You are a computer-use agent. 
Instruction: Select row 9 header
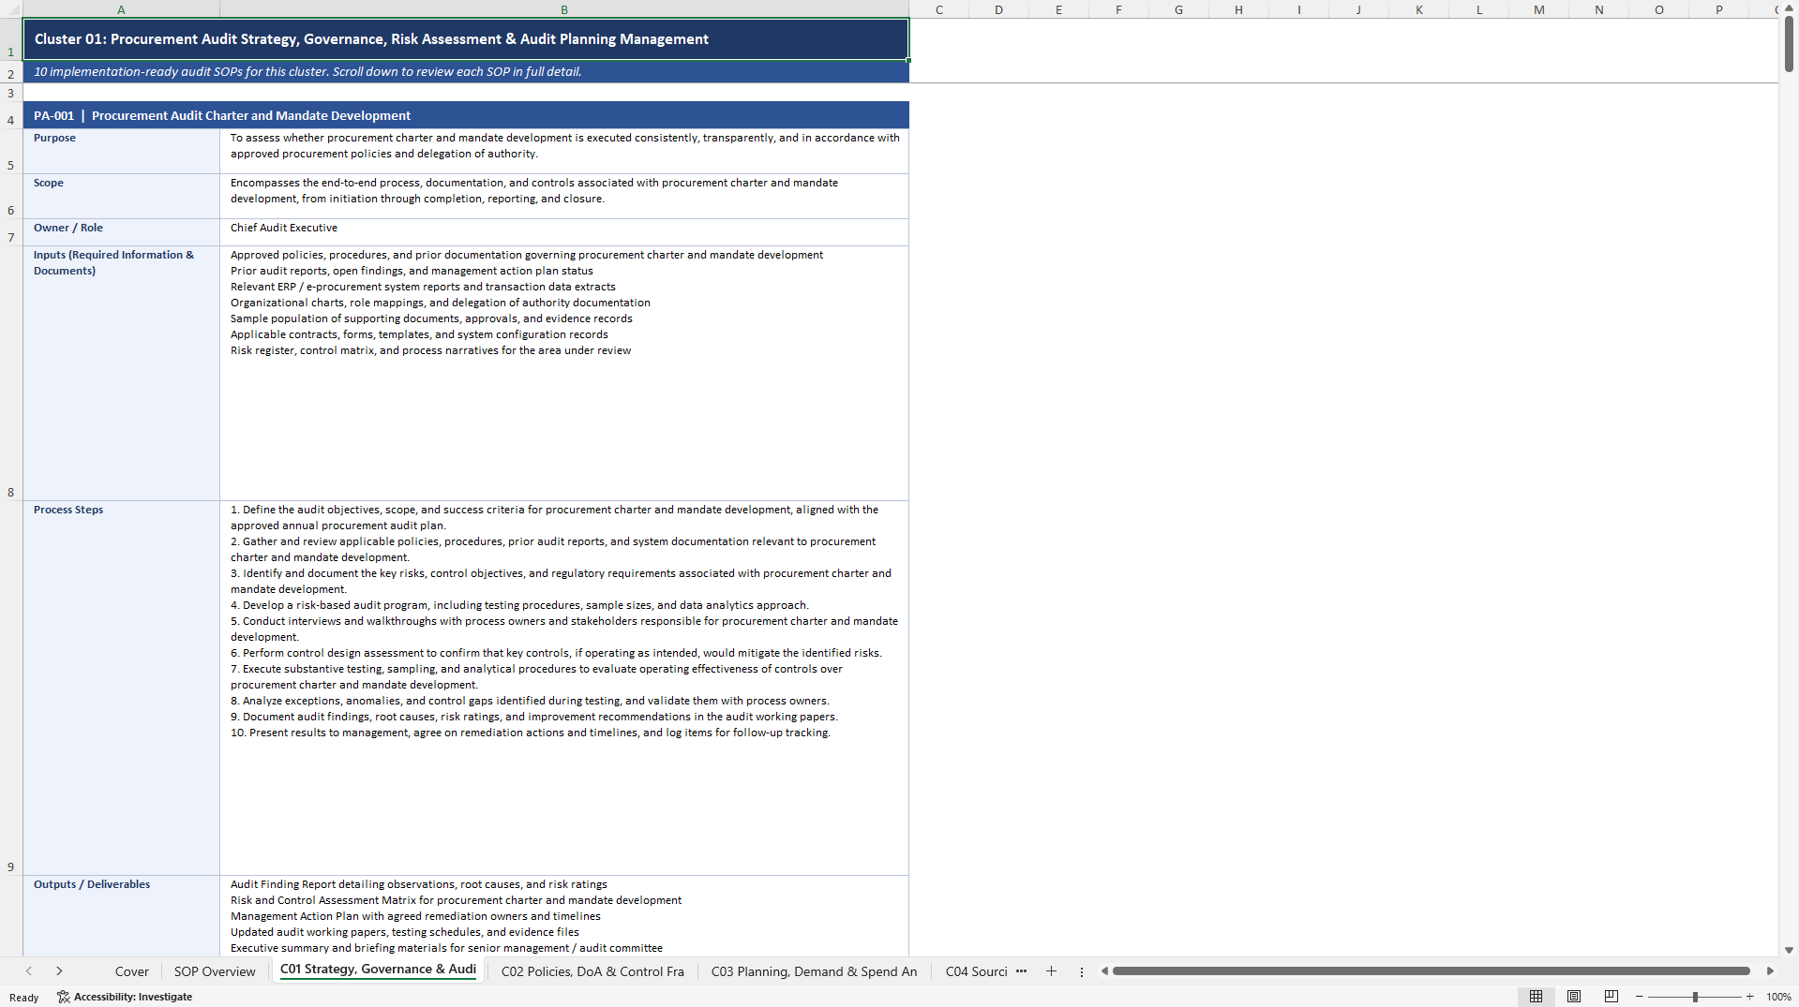(x=11, y=688)
